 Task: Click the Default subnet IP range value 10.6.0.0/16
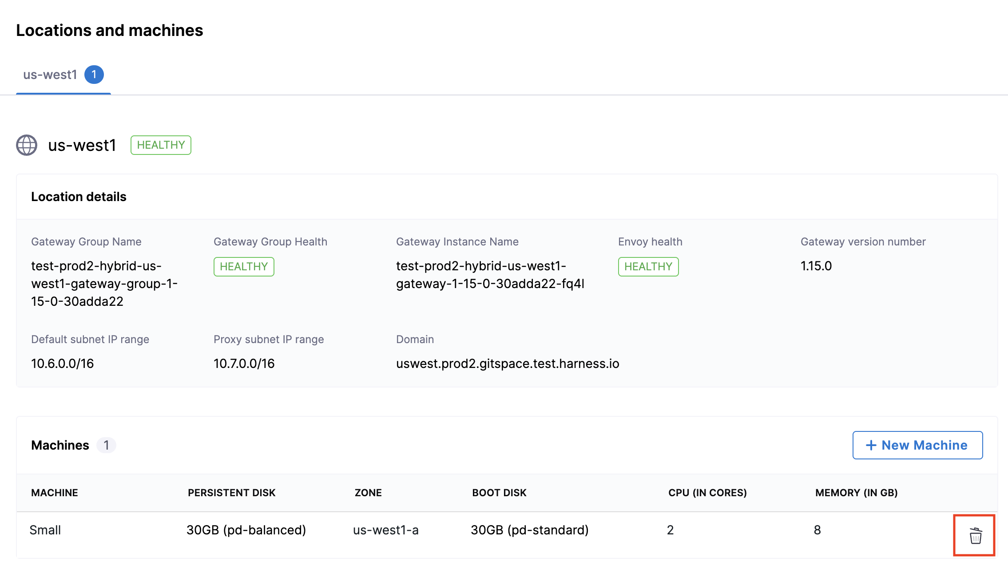(x=63, y=364)
